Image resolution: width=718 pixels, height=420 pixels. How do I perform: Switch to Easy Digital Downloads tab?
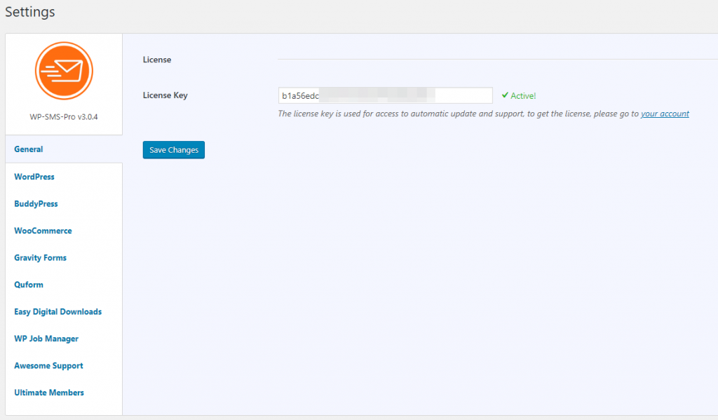point(57,312)
